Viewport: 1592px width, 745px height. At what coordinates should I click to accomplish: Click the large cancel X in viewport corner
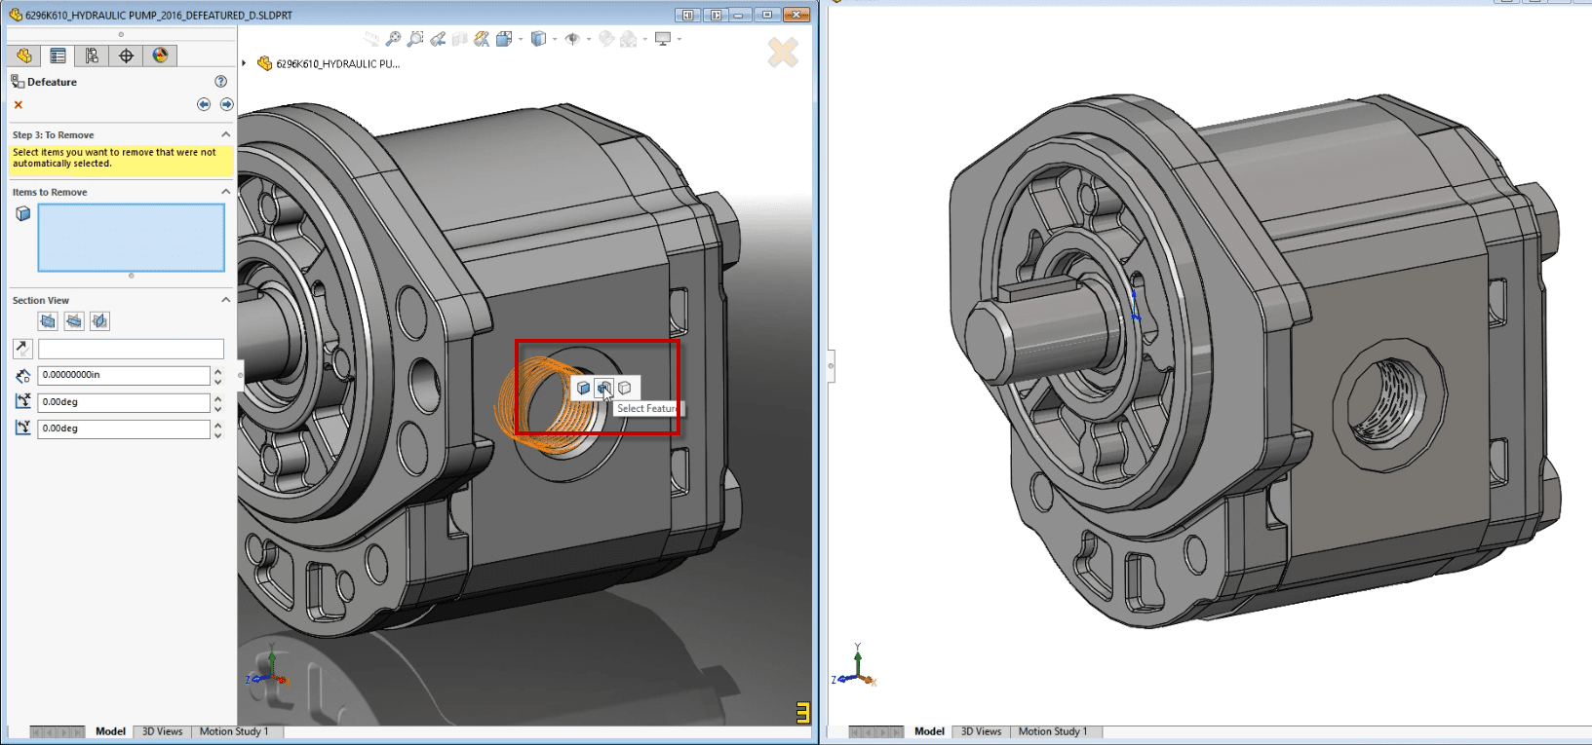point(783,52)
